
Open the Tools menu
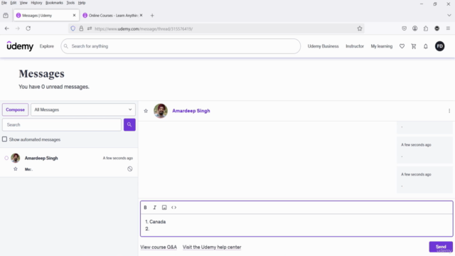pyautogui.click(x=70, y=3)
